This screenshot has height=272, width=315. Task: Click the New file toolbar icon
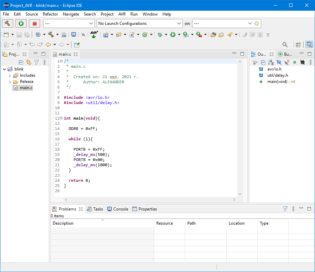pyautogui.click(x=6, y=35)
